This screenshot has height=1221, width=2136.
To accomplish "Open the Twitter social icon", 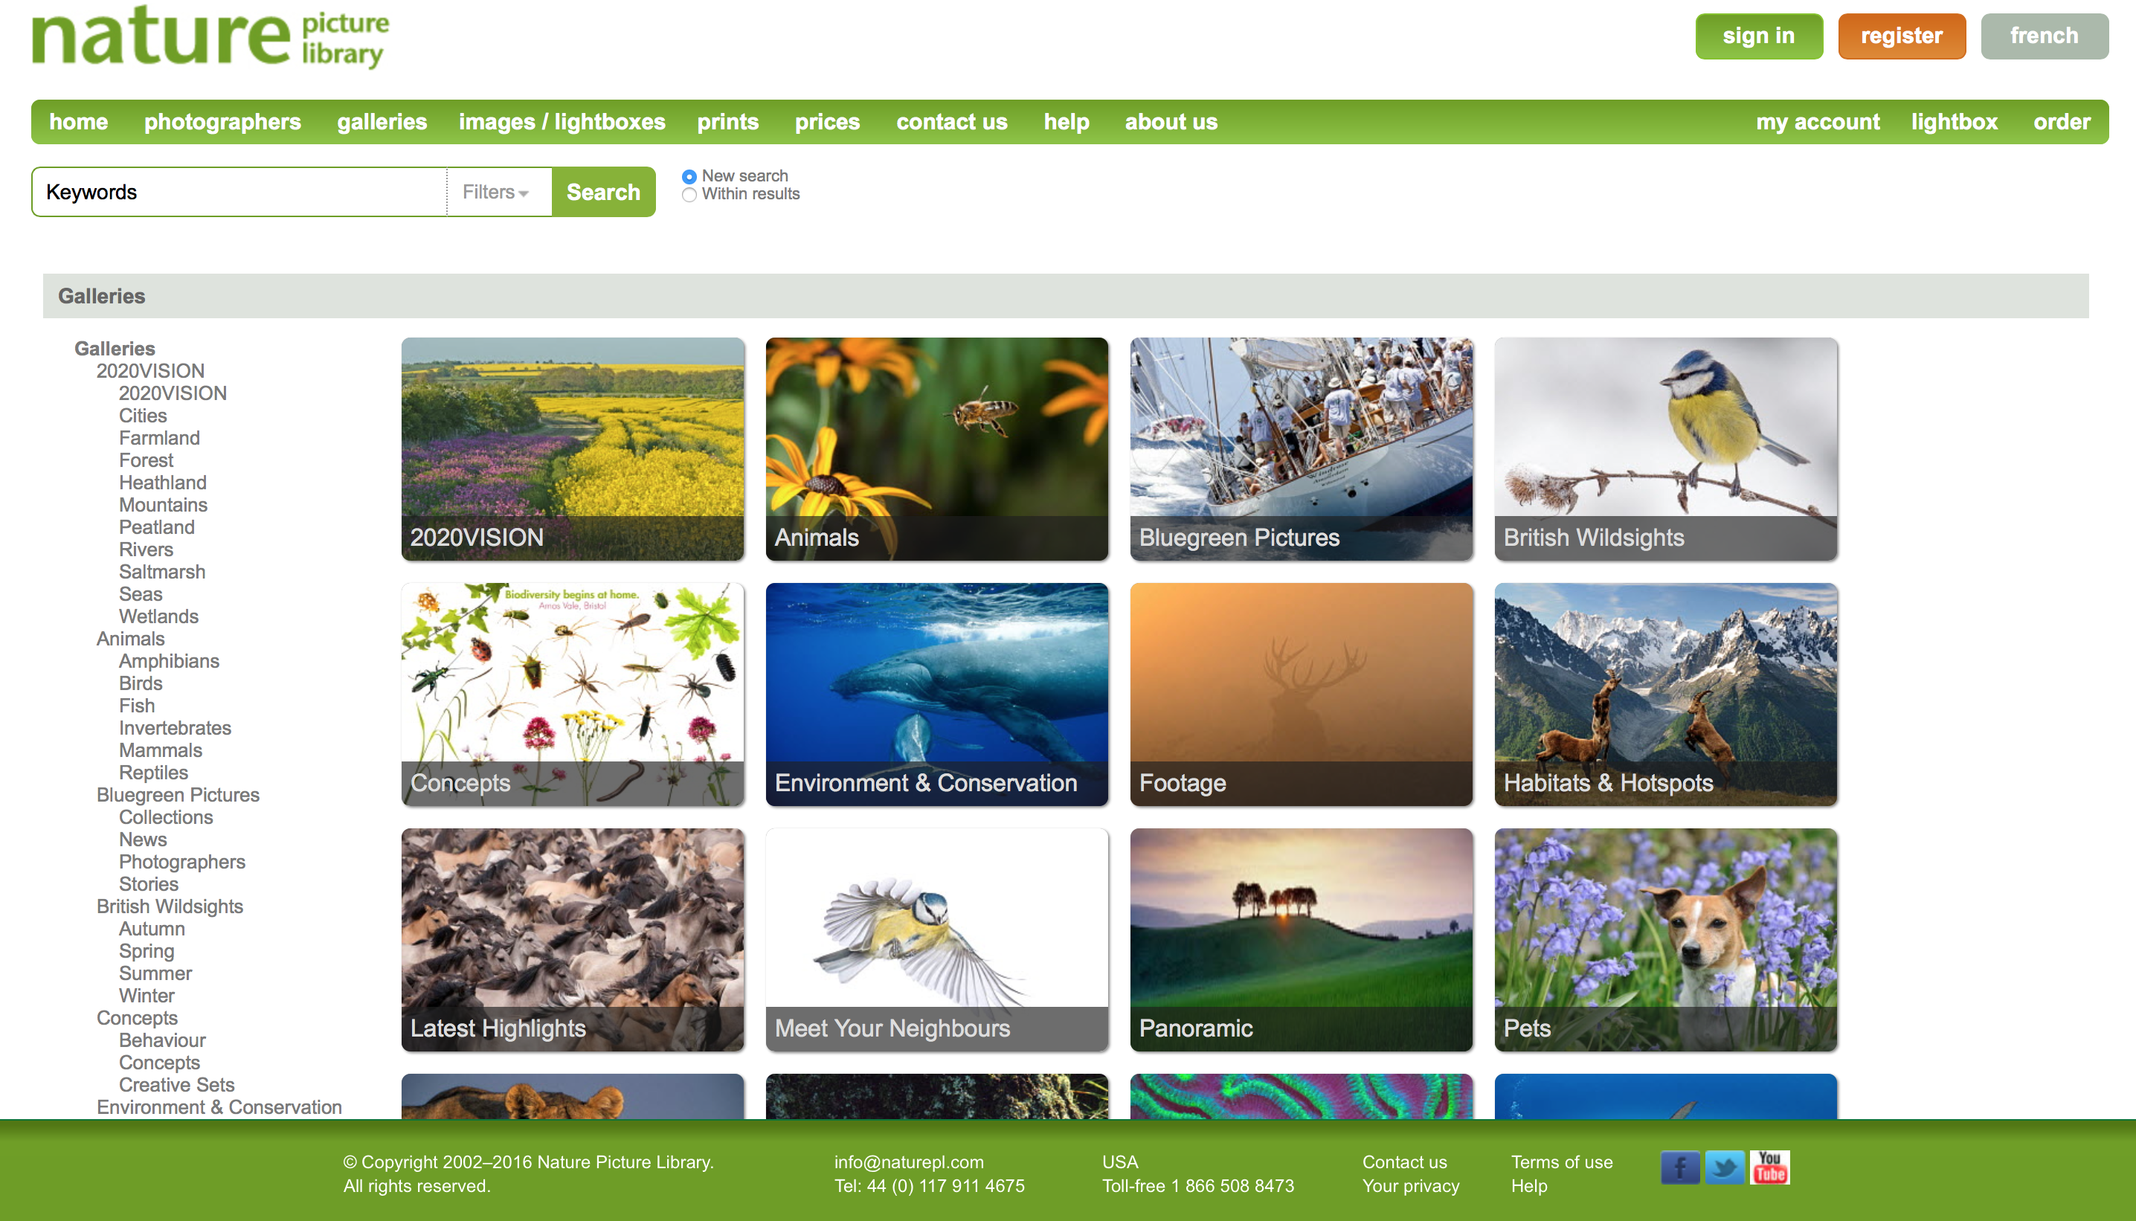I will 1724,1167.
